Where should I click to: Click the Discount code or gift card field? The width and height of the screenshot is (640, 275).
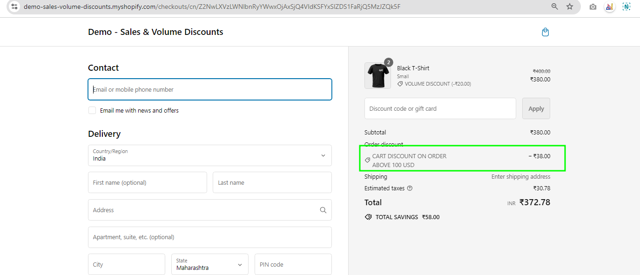pos(440,108)
